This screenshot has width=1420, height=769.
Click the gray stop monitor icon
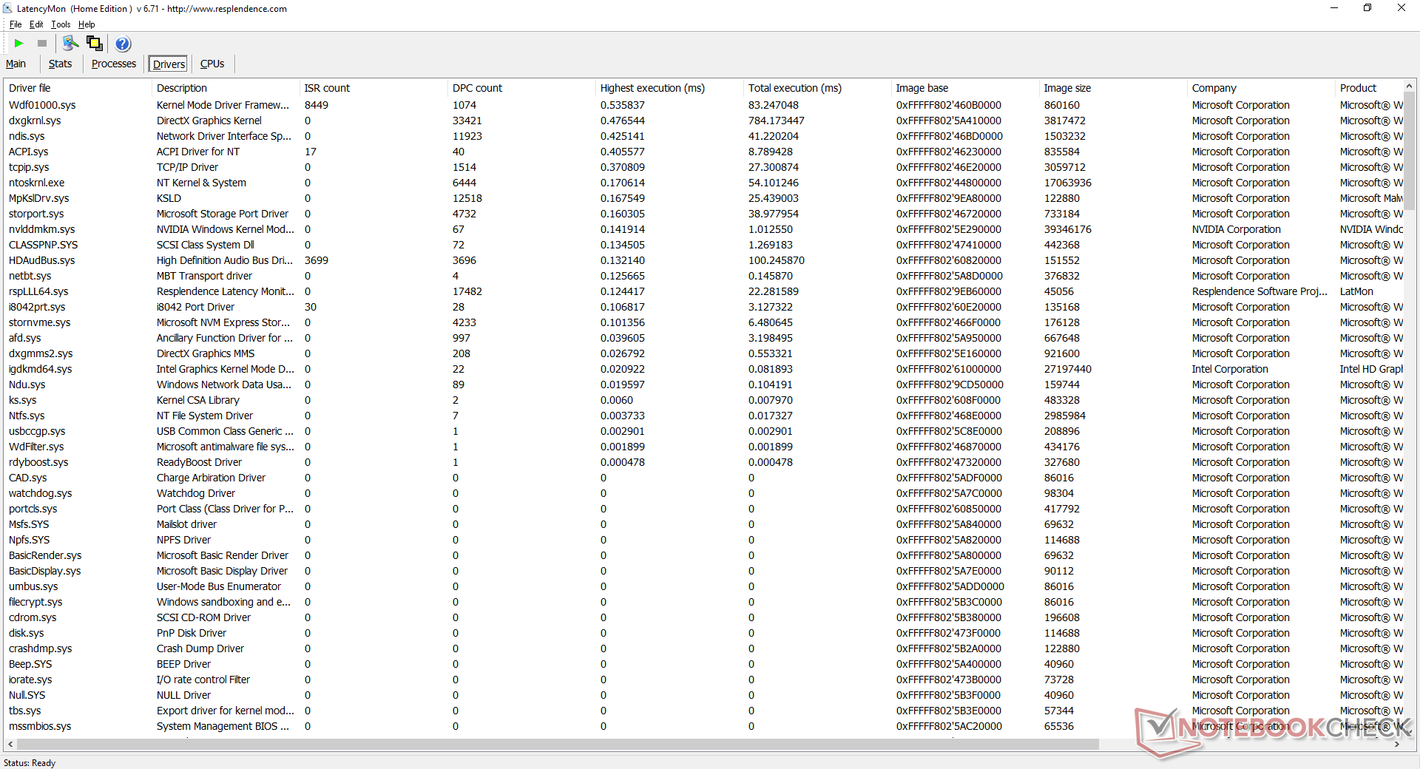tap(42, 44)
